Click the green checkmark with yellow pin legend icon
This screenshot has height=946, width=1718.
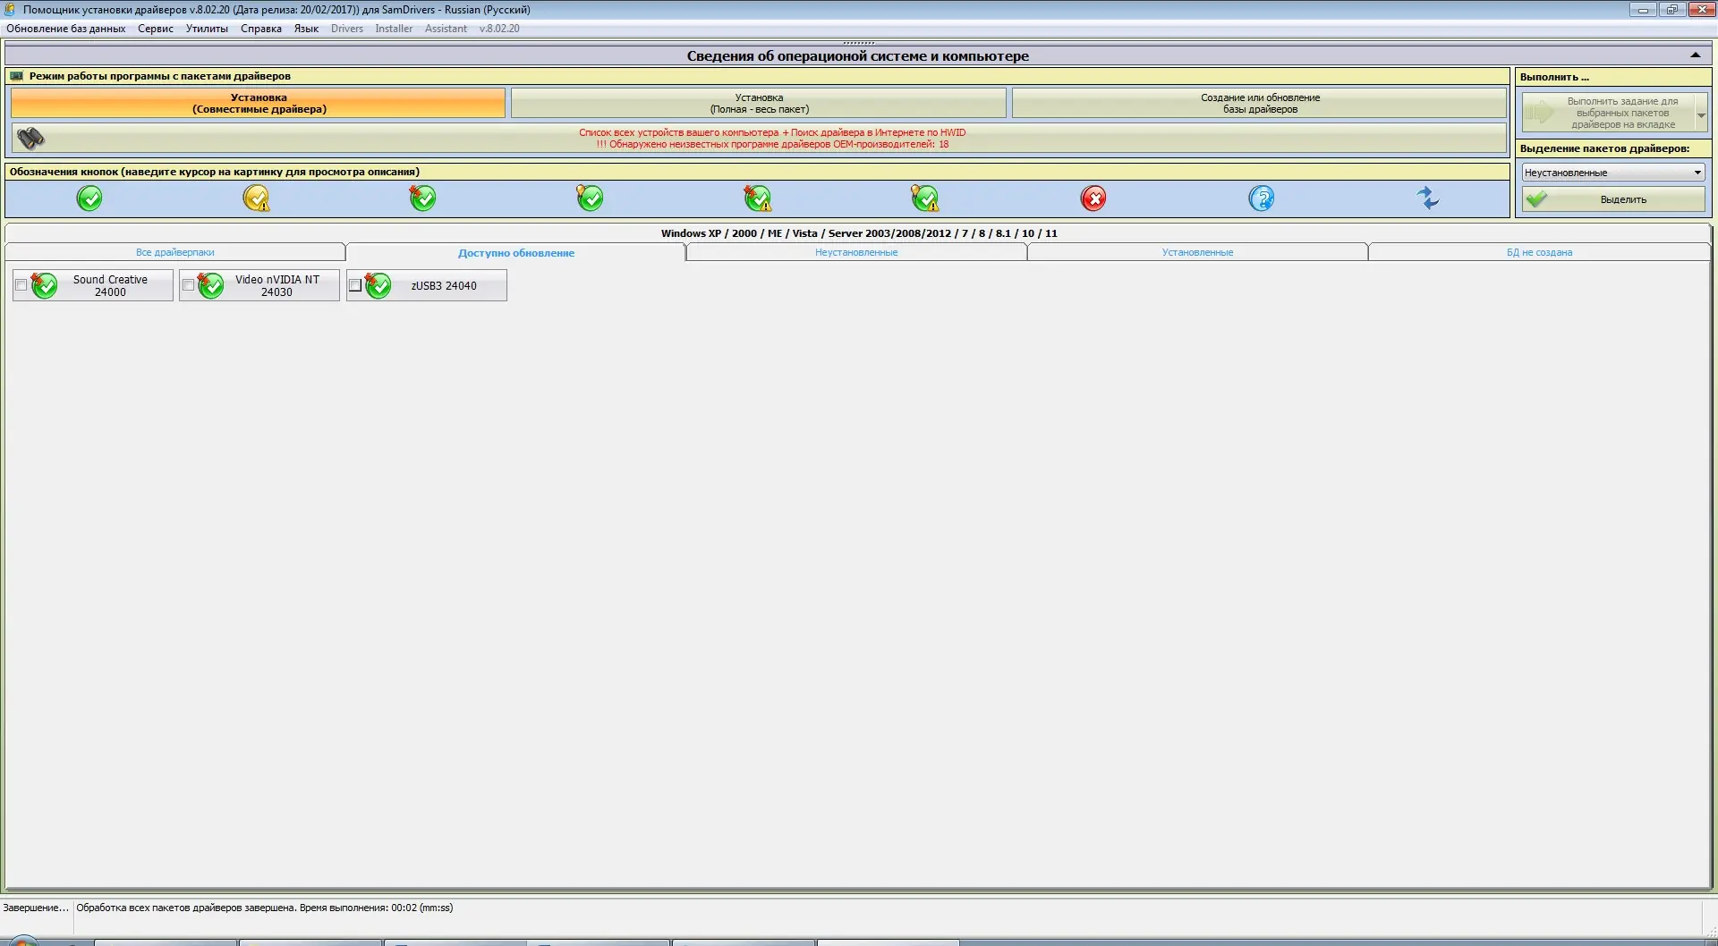(590, 198)
